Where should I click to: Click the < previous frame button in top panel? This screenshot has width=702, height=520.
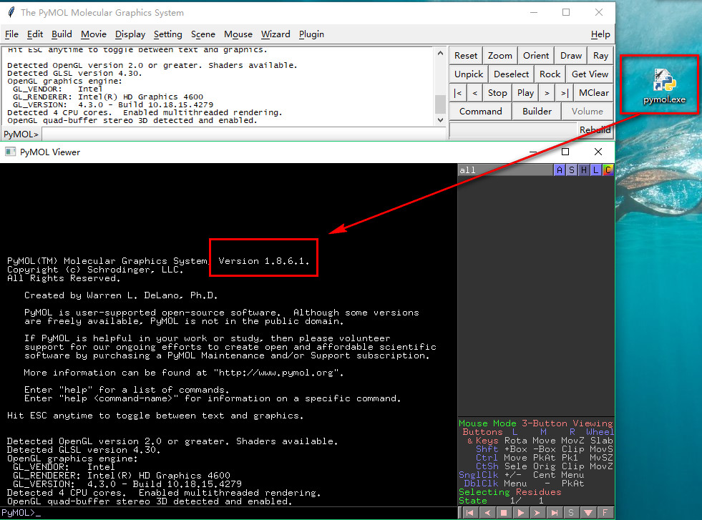tap(474, 93)
